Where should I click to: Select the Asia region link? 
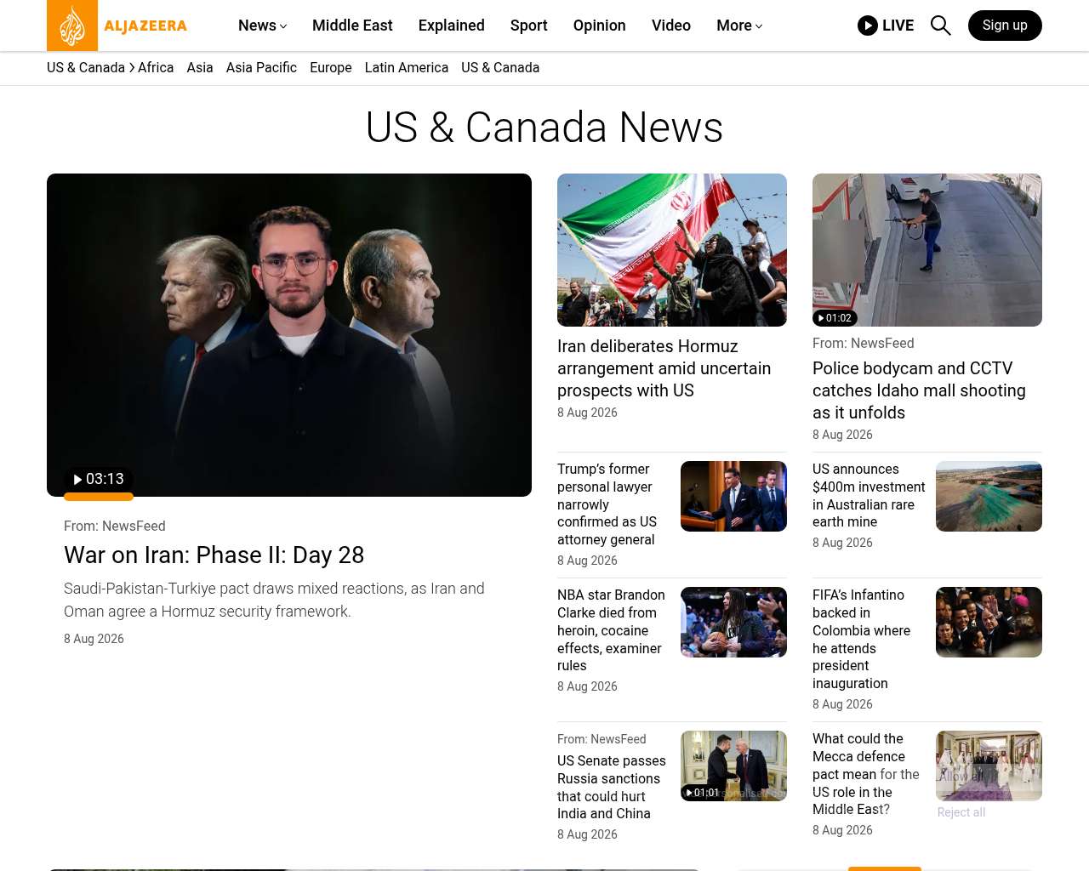coord(200,67)
